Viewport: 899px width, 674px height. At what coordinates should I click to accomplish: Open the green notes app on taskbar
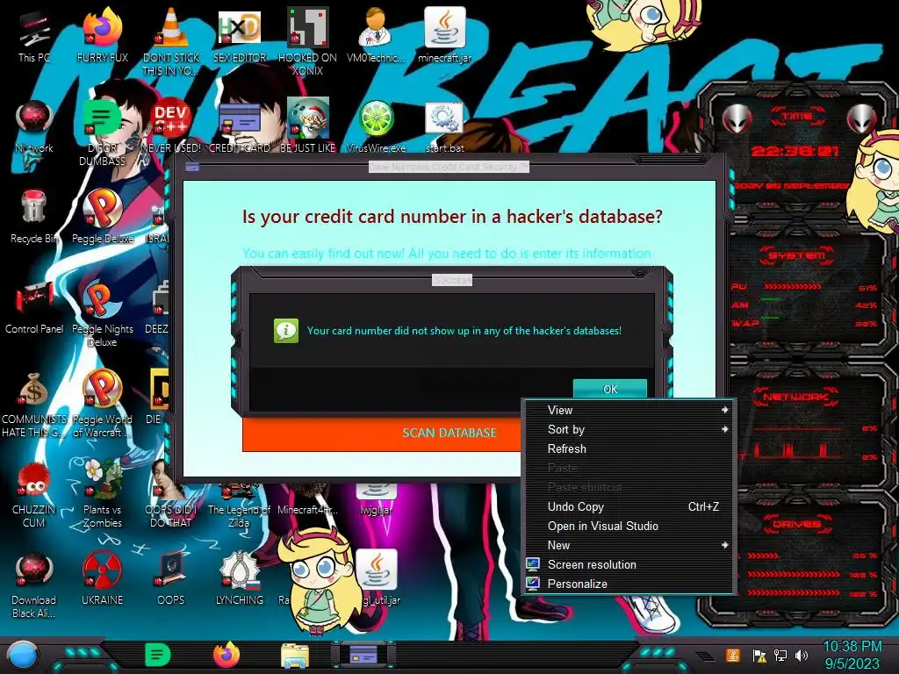pyautogui.click(x=158, y=655)
